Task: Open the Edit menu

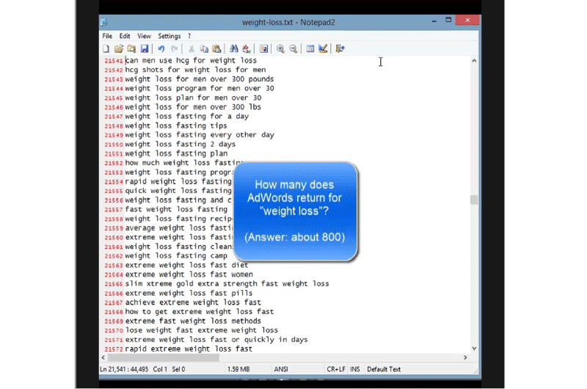Action: (125, 36)
